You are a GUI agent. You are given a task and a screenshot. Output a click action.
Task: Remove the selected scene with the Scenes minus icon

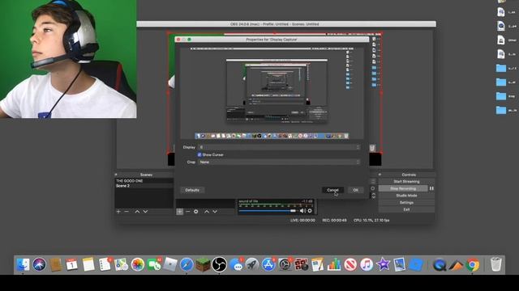pyautogui.click(x=127, y=212)
